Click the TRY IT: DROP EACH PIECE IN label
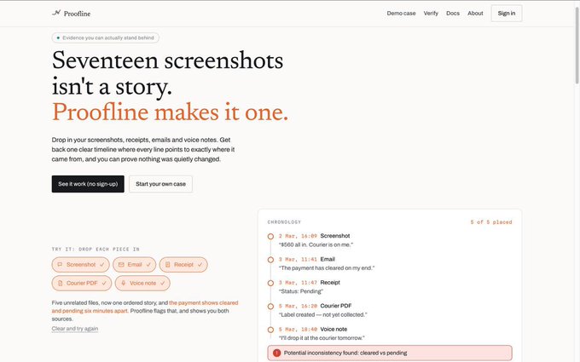The width and height of the screenshot is (580, 362). click(x=96, y=249)
